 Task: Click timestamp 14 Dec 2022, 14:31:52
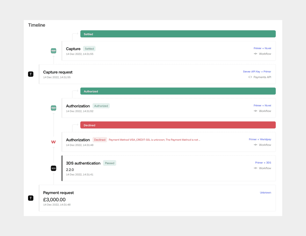coord(80,111)
